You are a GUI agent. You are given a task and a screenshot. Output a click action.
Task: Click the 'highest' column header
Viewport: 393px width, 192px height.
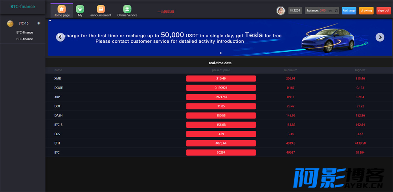[x=360, y=70]
